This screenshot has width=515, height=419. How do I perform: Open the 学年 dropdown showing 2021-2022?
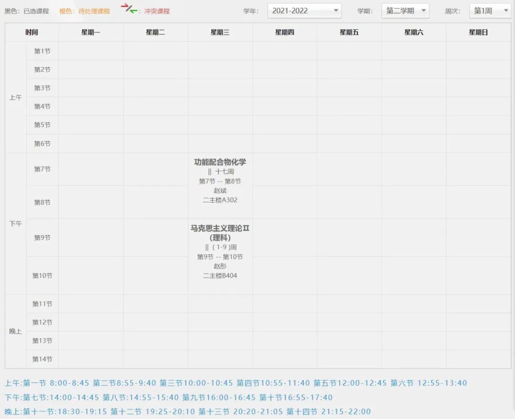(304, 11)
